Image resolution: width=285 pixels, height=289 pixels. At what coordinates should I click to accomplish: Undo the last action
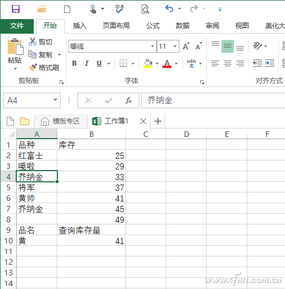pos(169,8)
